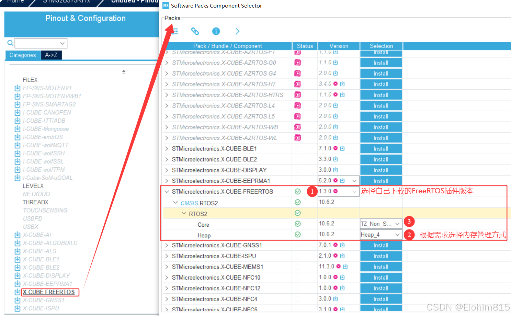Click version 10.6.2 cell in Heap row
This screenshot has width=511, height=316.
[x=327, y=234]
